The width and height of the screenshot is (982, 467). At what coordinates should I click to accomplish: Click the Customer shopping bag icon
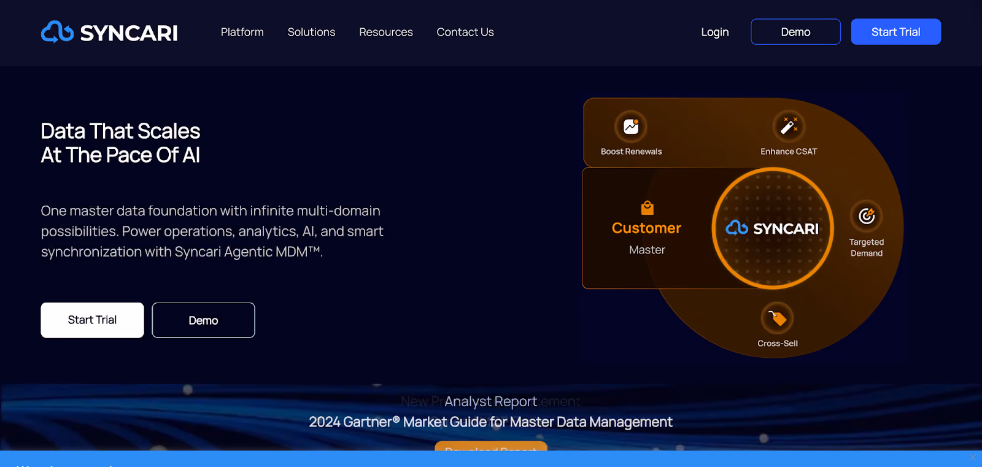tap(647, 207)
